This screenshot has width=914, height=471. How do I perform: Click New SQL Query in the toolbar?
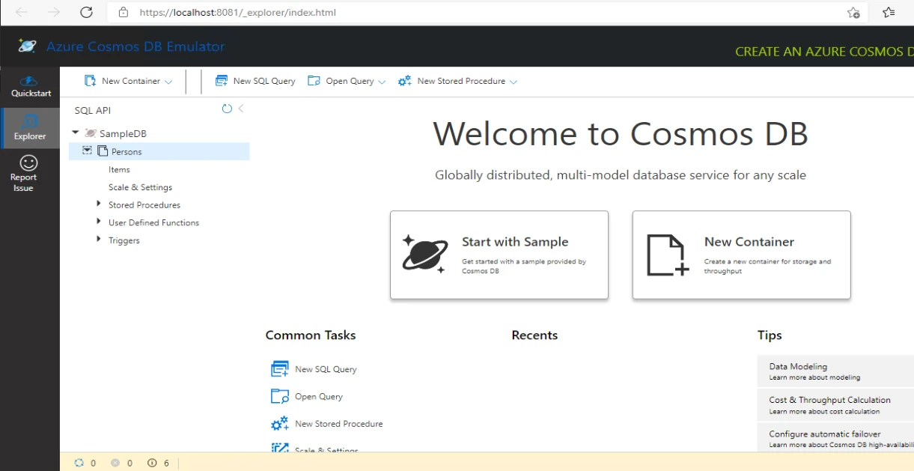tap(255, 81)
